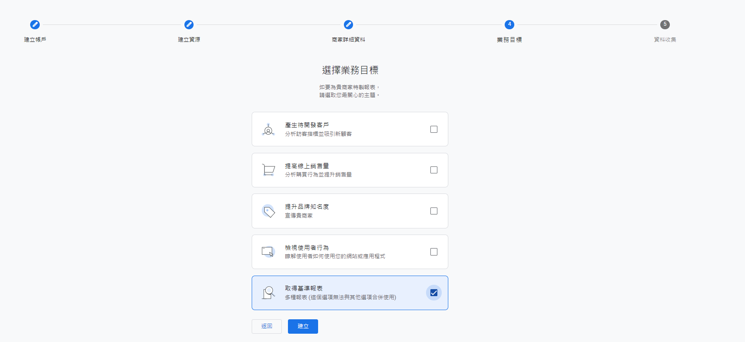Click the 建立資源 step pencil icon

(189, 24)
